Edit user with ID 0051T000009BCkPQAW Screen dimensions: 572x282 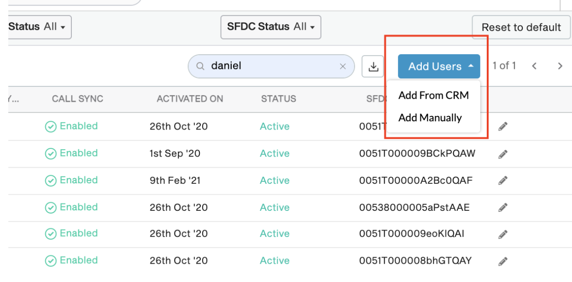[x=503, y=154]
